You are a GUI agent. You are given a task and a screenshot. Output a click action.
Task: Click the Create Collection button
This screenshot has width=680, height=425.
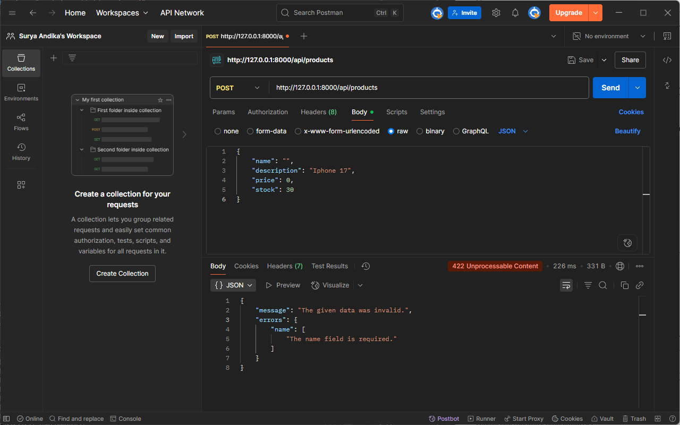[x=122, y=274]
